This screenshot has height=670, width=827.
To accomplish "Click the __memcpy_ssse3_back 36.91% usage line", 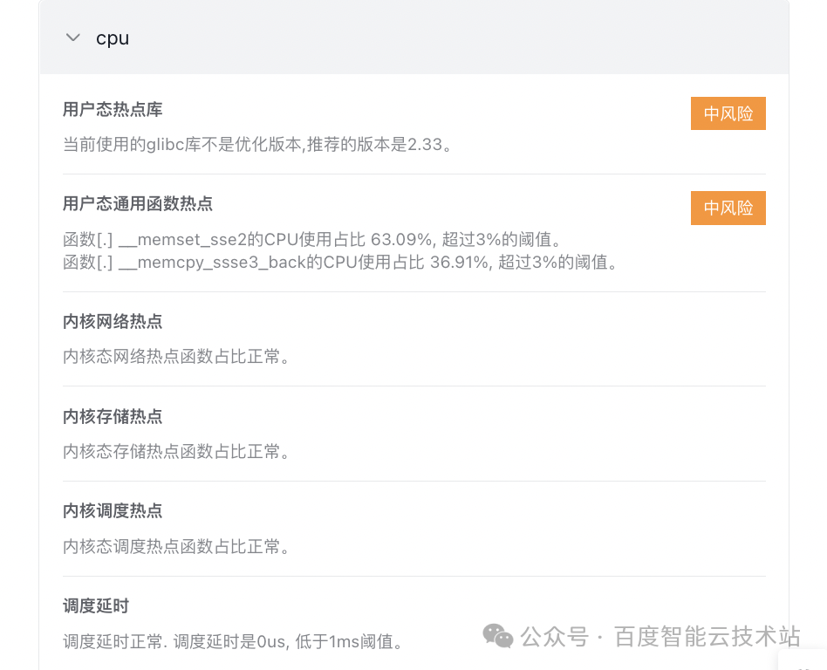I will click(340, 262).
